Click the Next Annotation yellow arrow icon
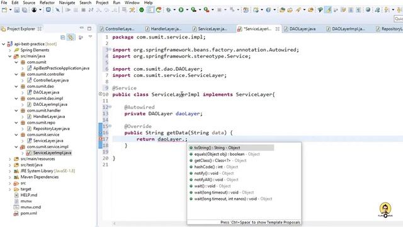403x227 pixels. tap(387, 10)
